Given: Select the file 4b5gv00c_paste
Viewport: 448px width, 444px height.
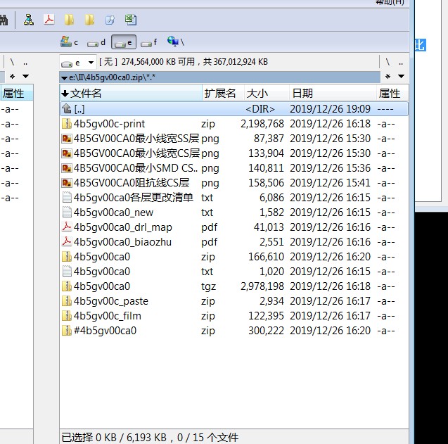Looking at the screenshot, I should click(111, 301).
